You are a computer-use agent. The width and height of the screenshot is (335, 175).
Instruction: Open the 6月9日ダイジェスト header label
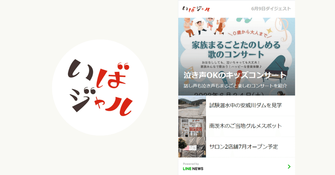[271, 9]
